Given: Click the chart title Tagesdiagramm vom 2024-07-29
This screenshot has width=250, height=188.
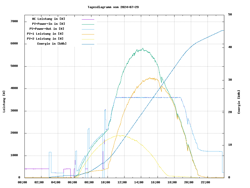Looking at the screenshot, I should tap(113, 7).
